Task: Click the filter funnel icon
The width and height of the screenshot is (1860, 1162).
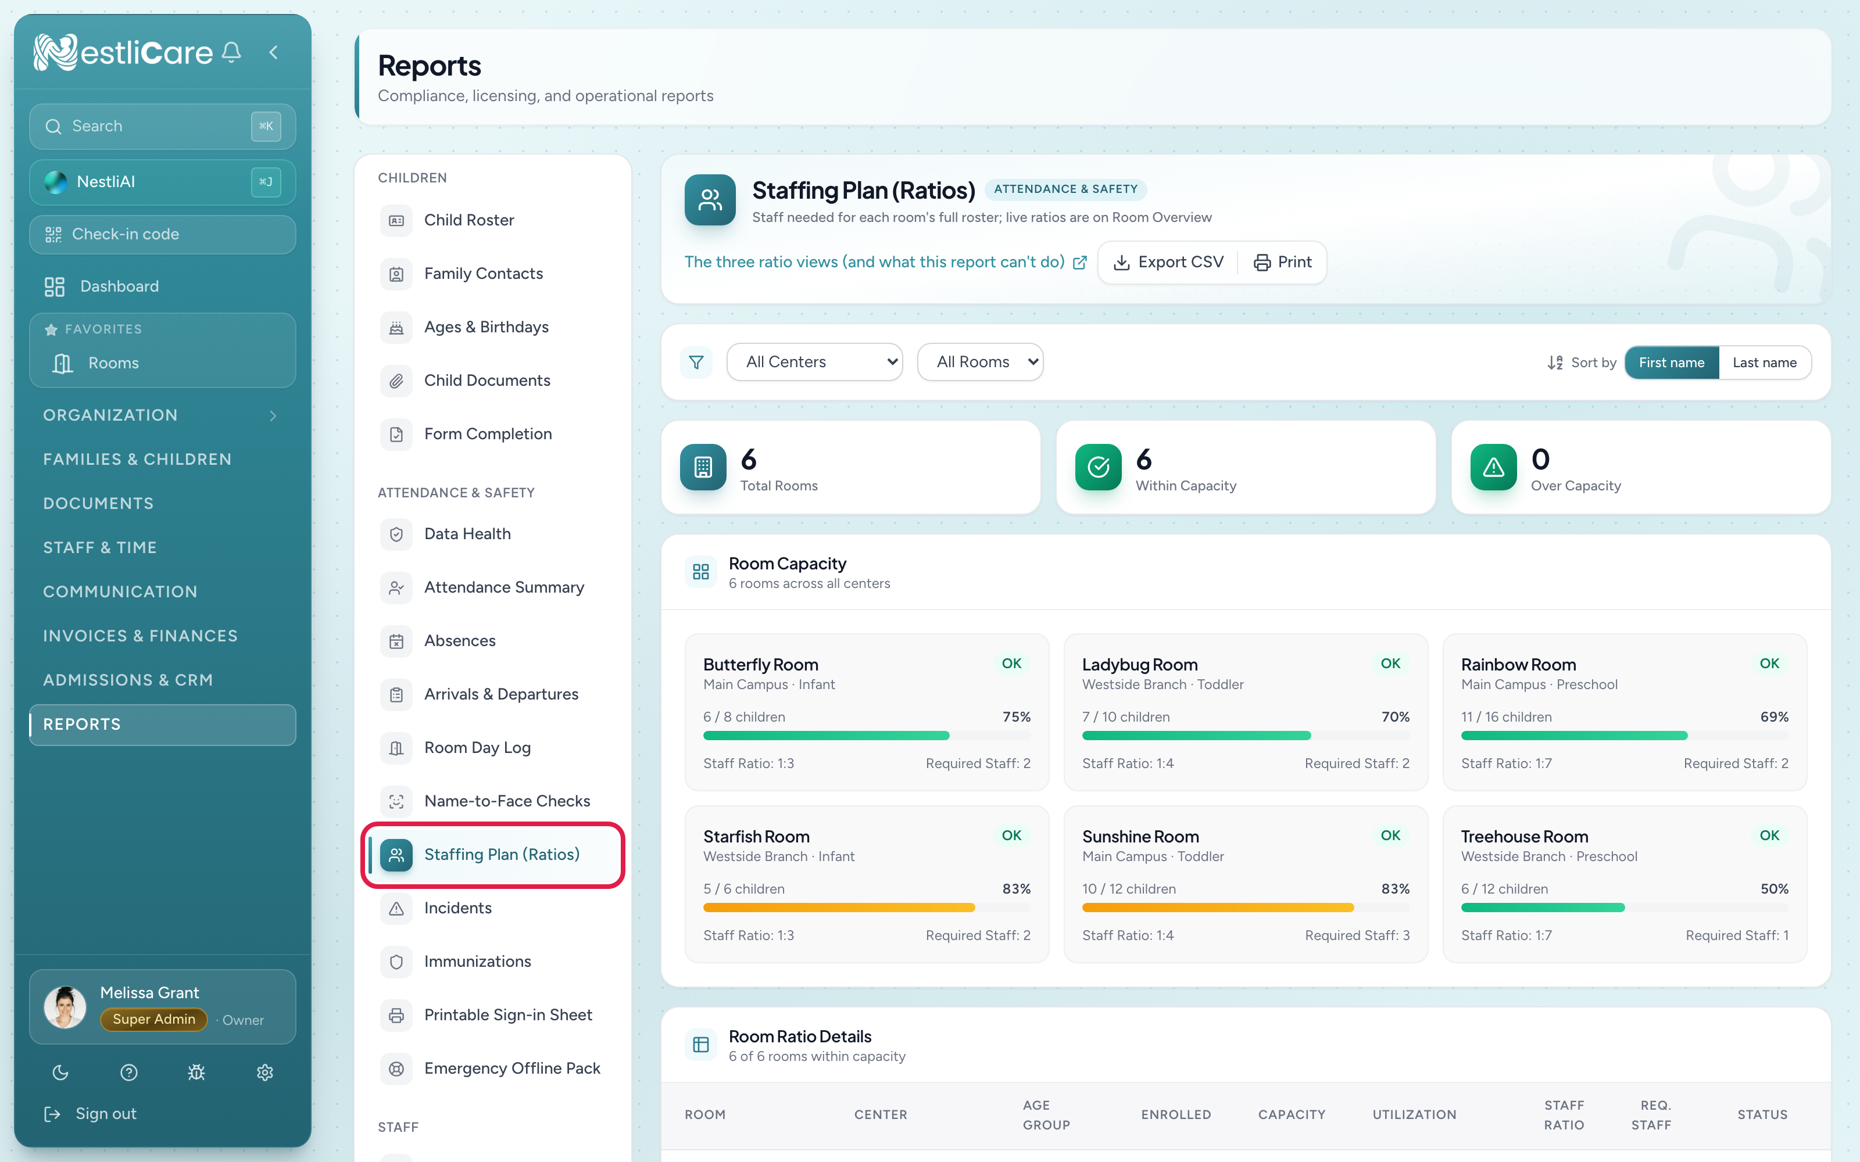Action: click(x=696, y=362)
